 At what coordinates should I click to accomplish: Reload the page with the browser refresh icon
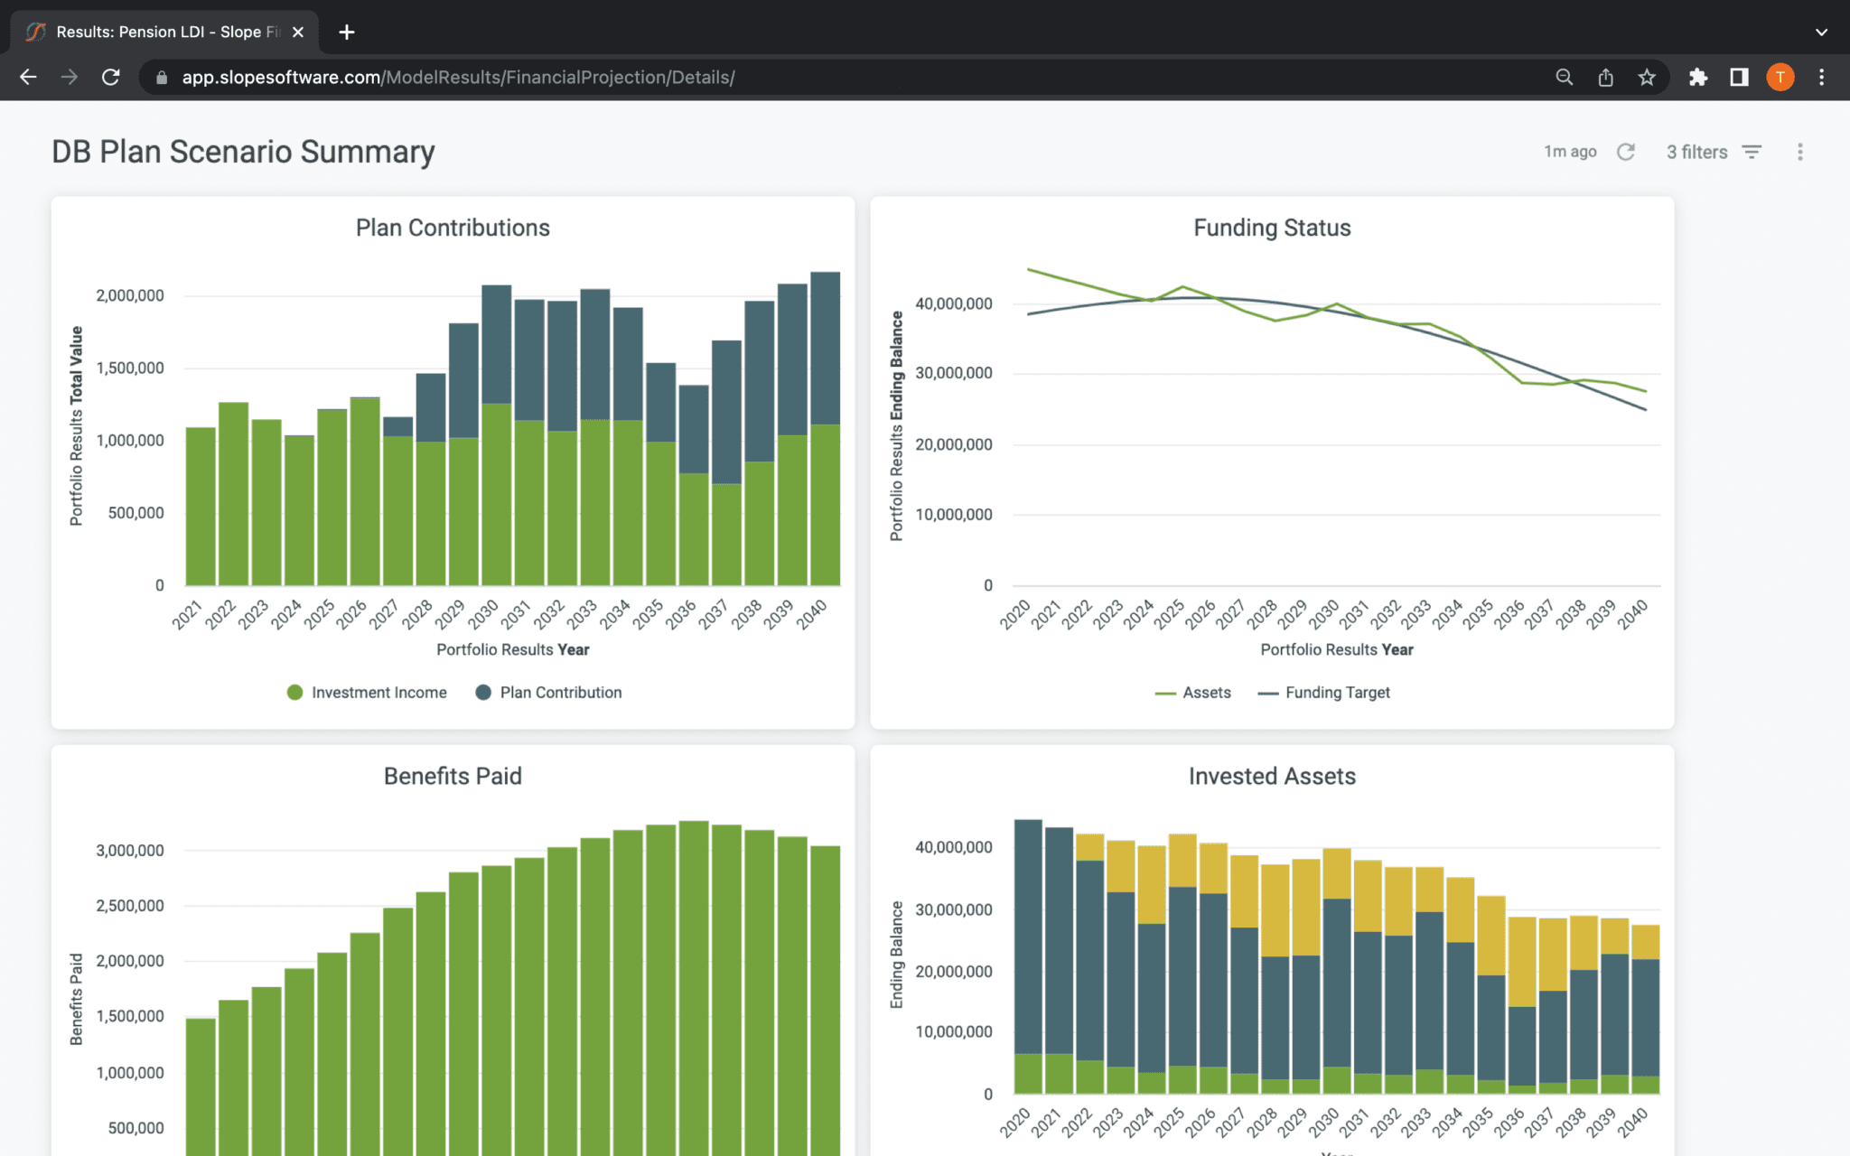coord(111,77)
